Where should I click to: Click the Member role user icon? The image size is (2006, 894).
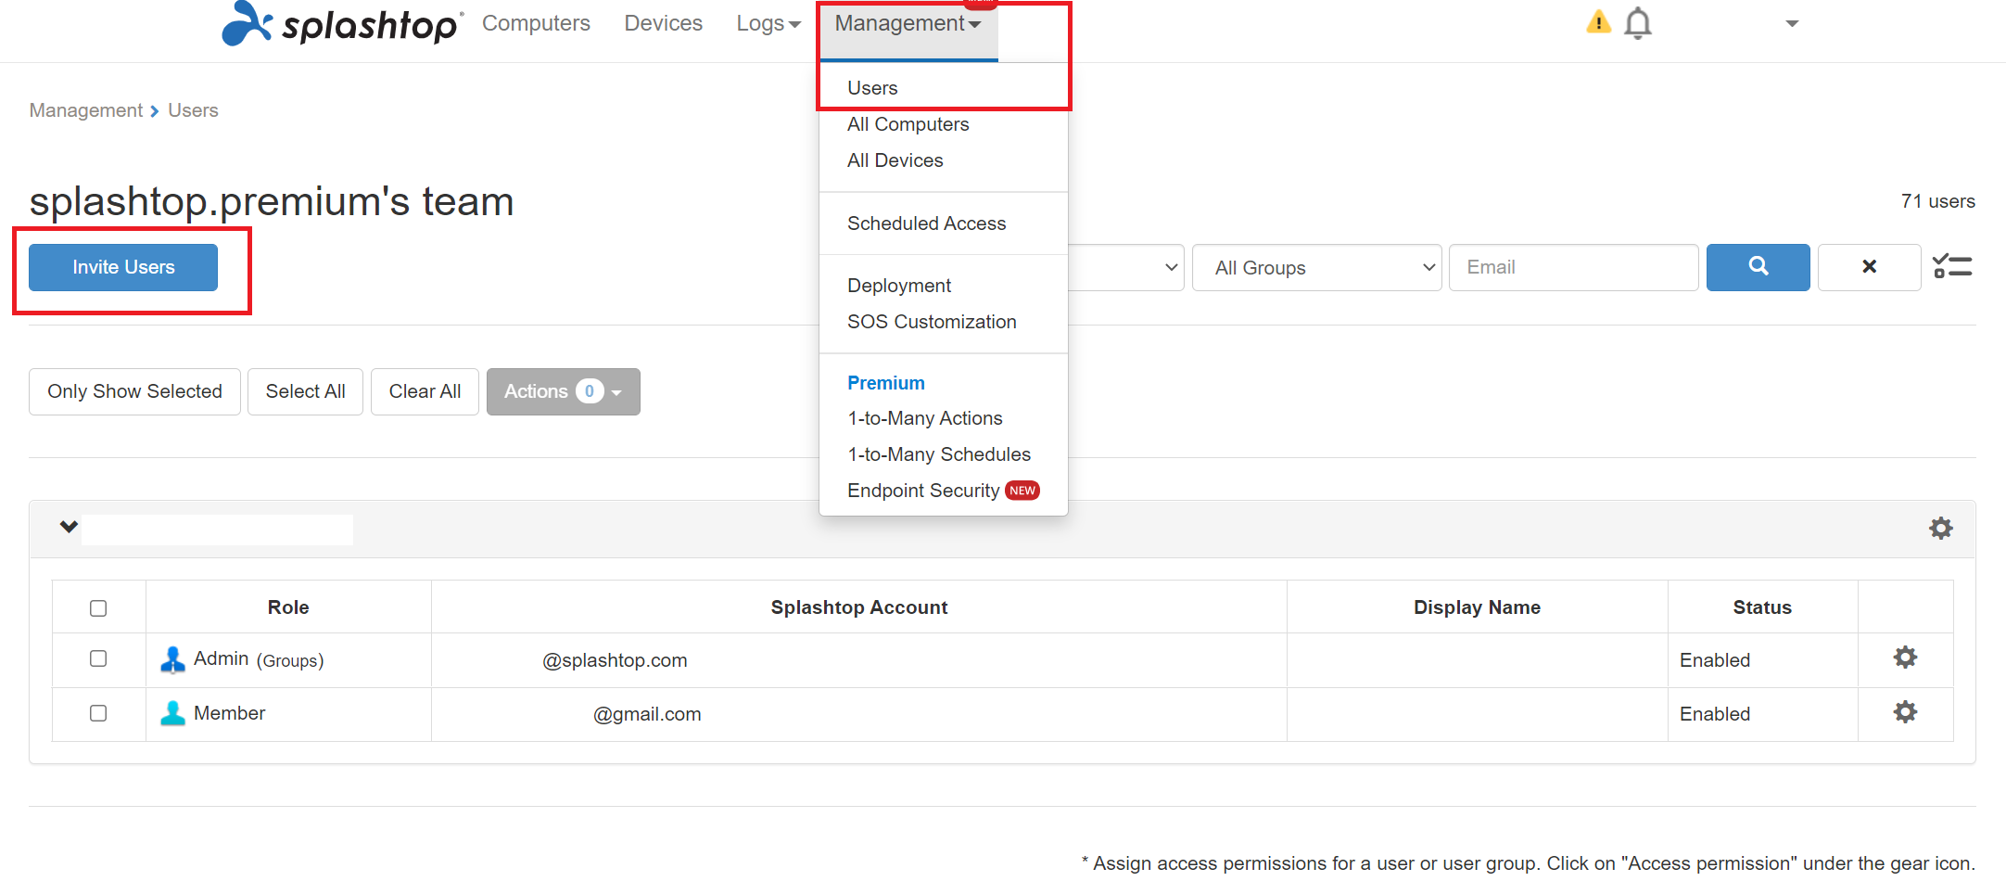coord(172,713)
